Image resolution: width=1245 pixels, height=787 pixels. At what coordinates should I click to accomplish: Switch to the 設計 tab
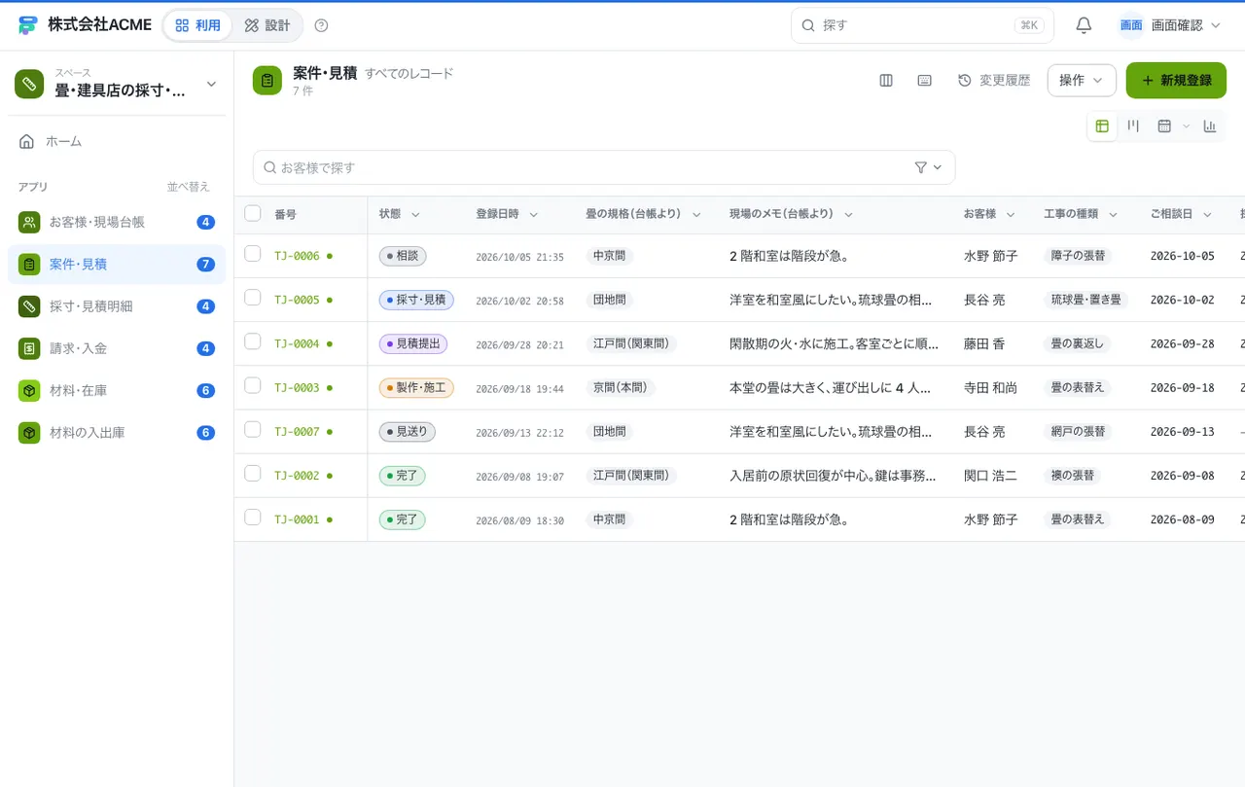[267, 25]
